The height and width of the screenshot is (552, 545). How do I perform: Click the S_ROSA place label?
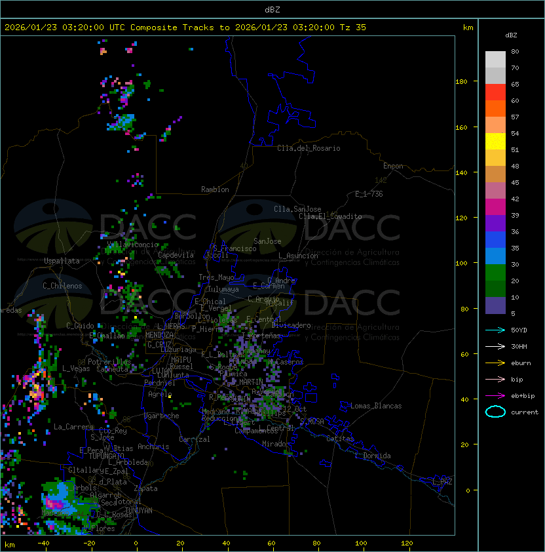[x=312, y=422]
